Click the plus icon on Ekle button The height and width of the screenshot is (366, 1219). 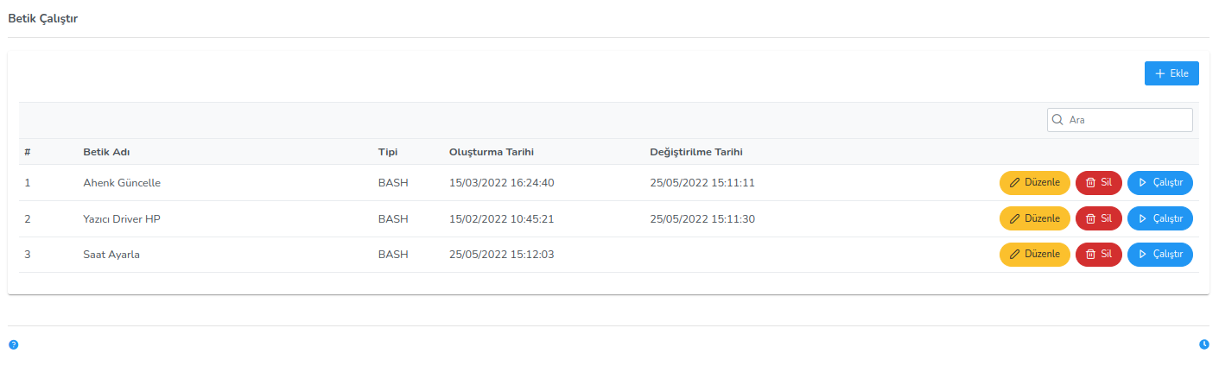[x=1159, y=74]
